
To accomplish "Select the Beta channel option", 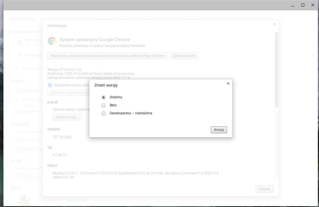I will (x=104, y=105).
